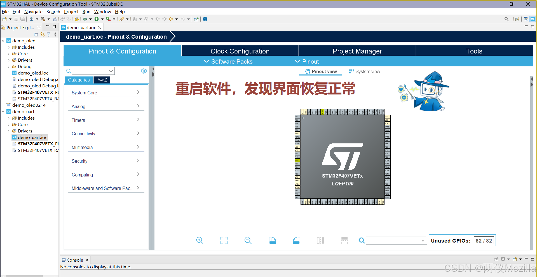537x277 pixels.
Task: Click the binary file 010 icon
Action: (x=55, y=19)
